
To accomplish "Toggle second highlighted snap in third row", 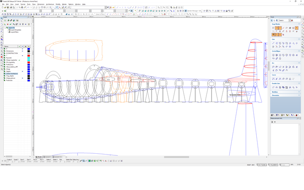I will point(277,35).
